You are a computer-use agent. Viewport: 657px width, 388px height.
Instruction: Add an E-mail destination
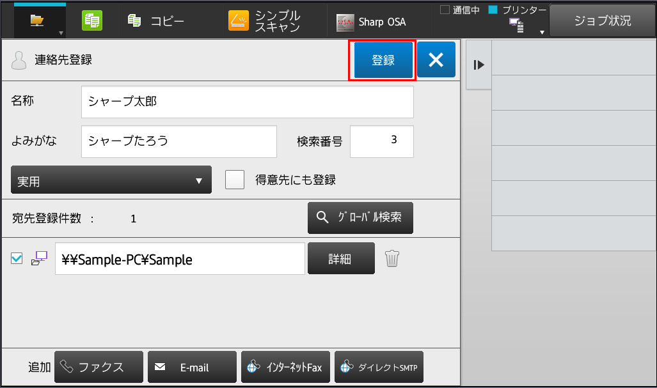(x=192, y=368)
